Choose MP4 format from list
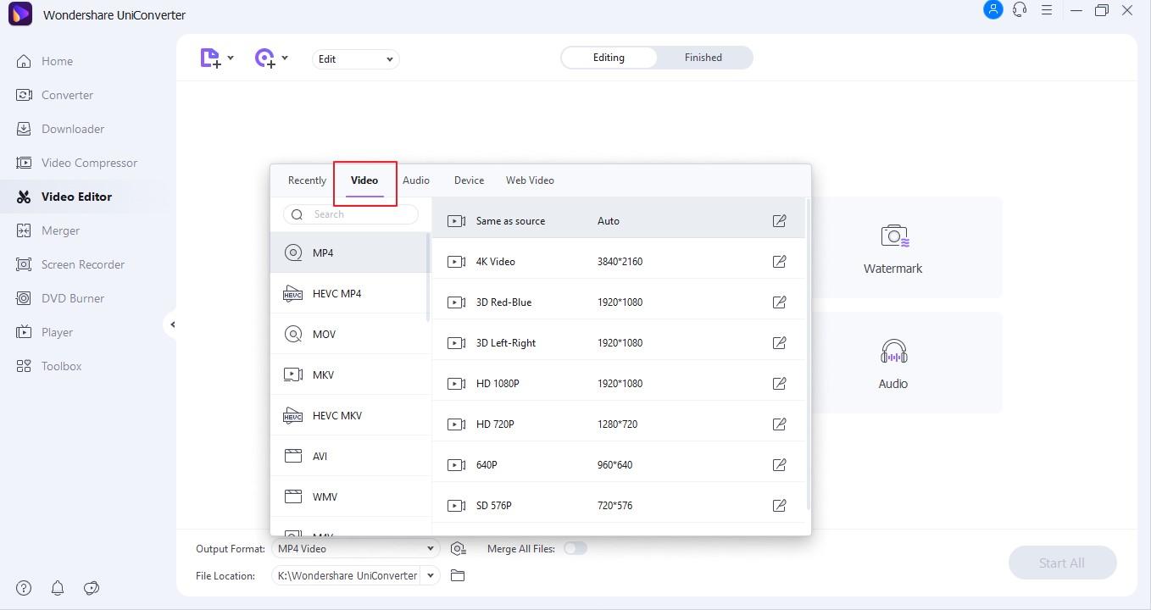The height and width of the screenshot is (610, 1151). point(349,252)
